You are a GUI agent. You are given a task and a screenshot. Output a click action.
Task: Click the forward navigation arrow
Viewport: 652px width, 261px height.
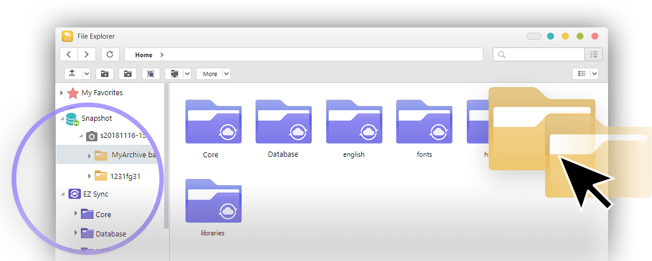tap(87, 55)
